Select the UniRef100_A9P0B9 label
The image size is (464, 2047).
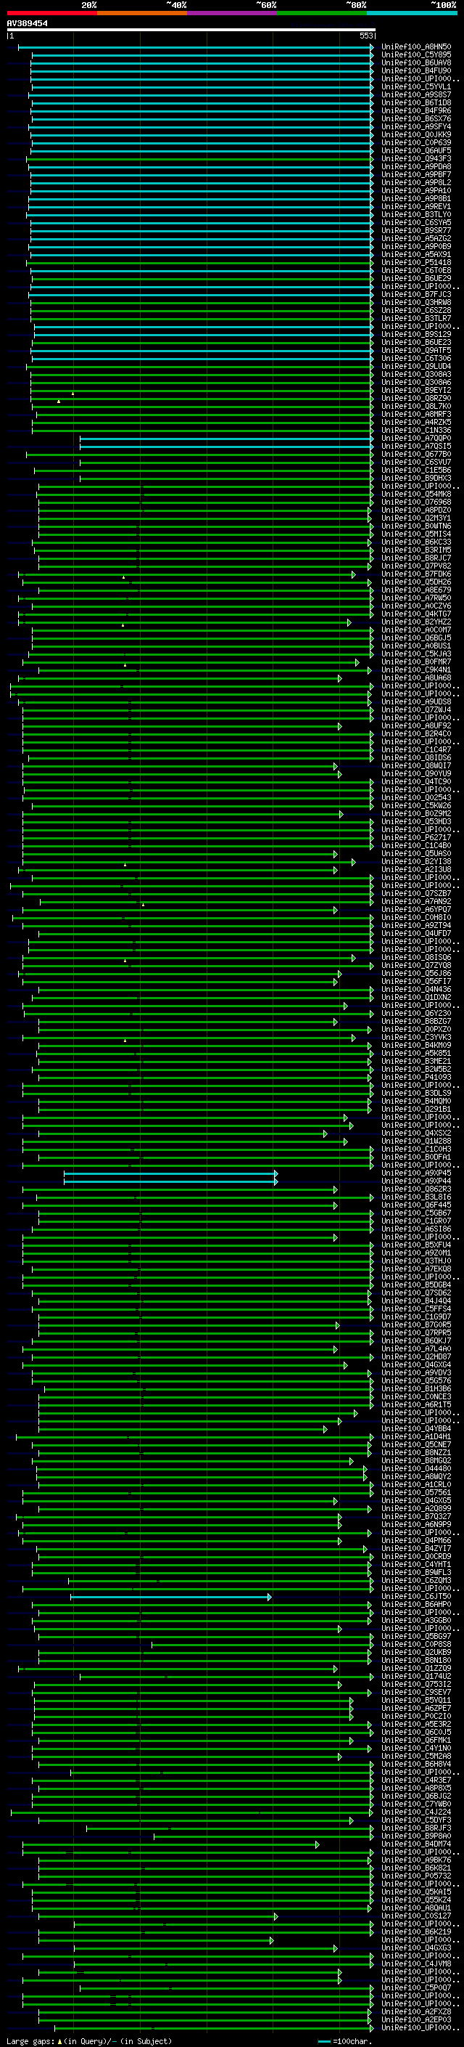(x=415, y=246)
